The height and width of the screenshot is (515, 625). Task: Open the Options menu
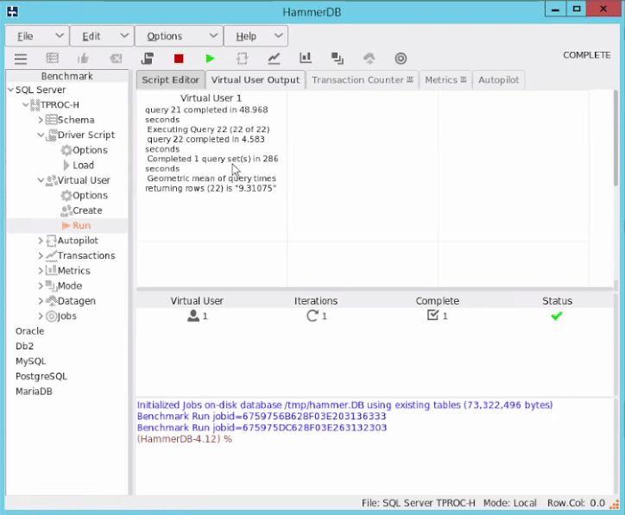point(179,36)
